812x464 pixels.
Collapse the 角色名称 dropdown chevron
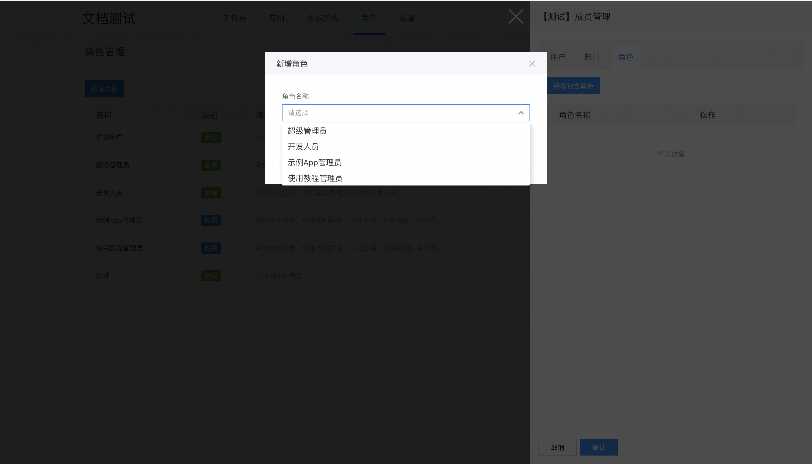click(521, 113)
